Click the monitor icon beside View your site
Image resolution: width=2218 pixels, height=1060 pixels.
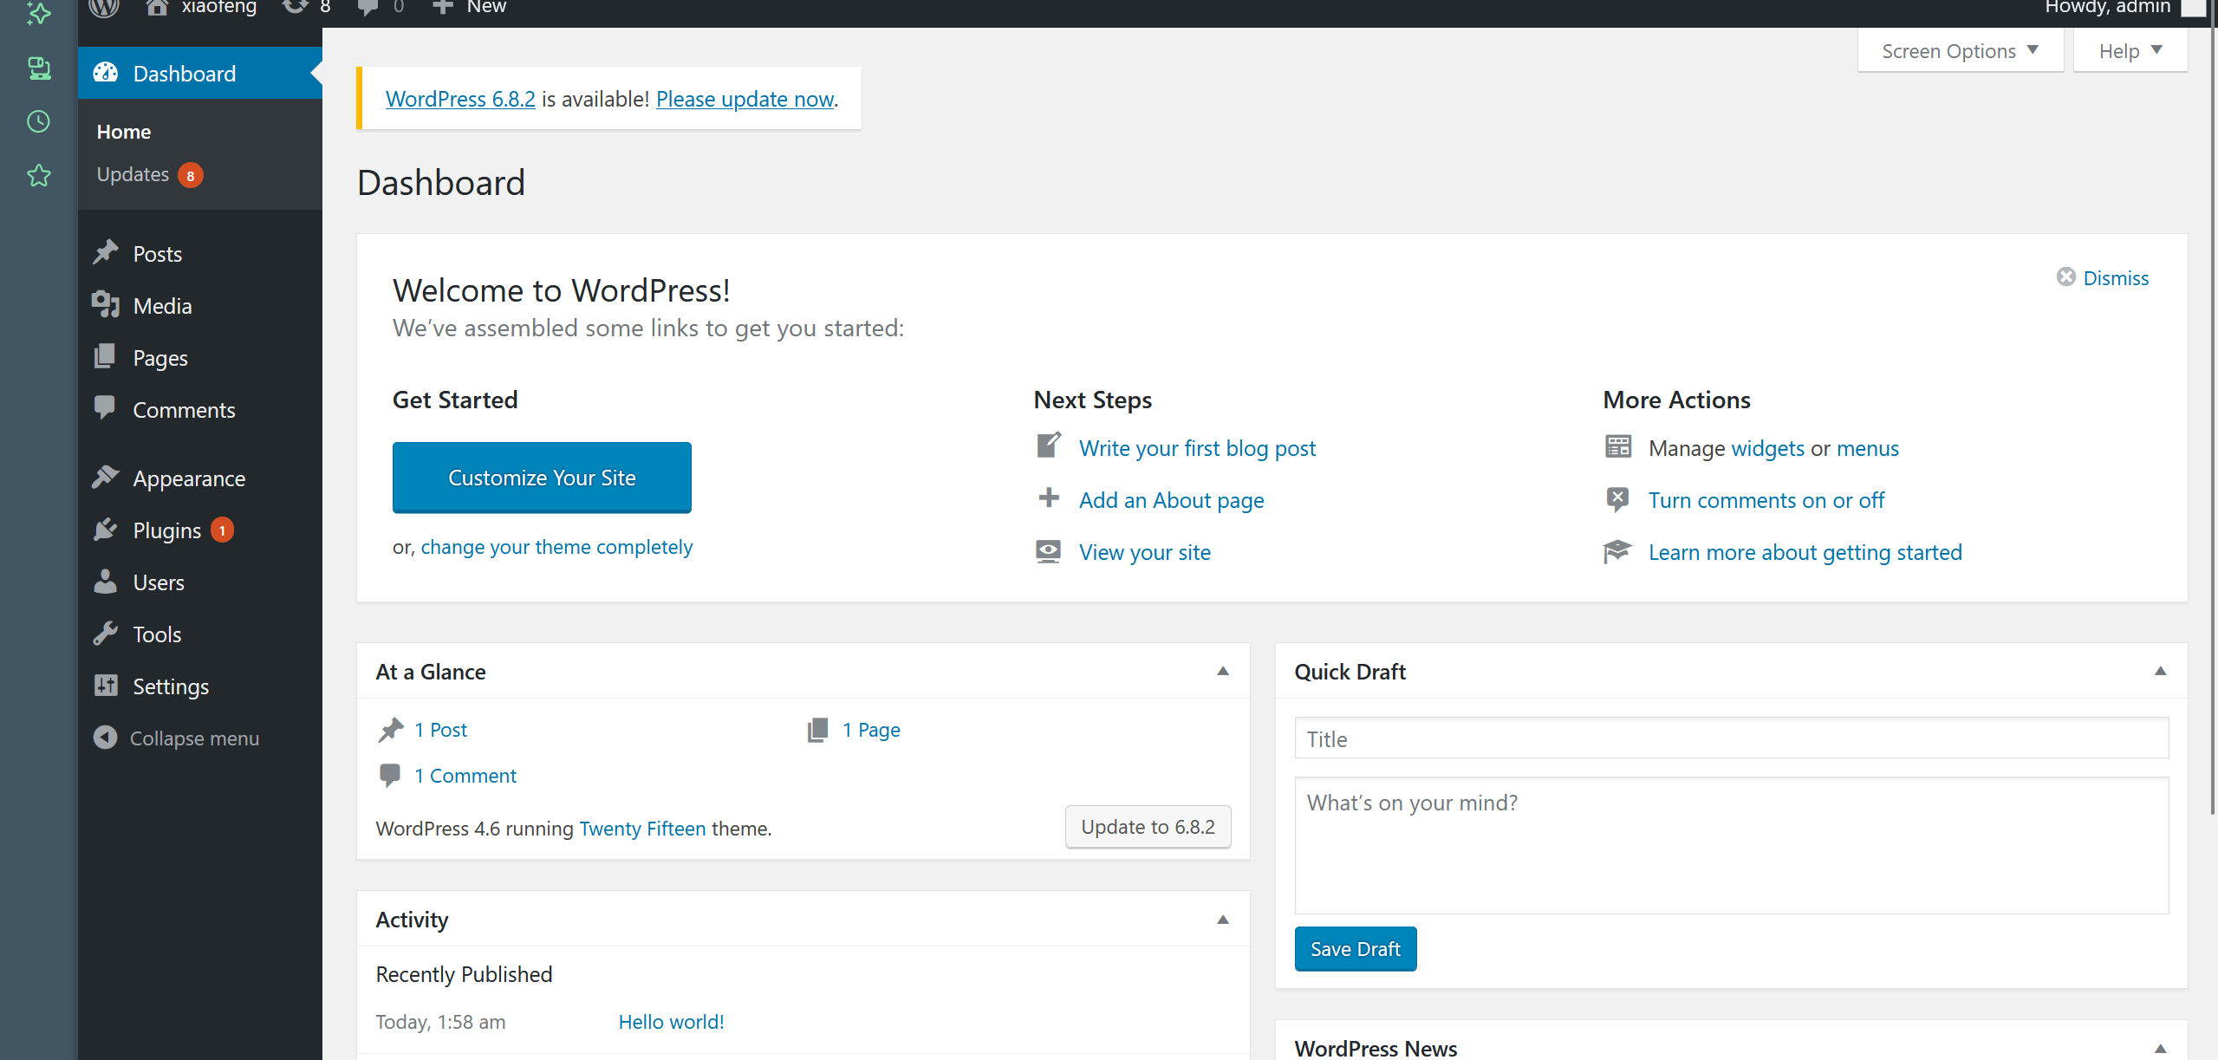1049,551
